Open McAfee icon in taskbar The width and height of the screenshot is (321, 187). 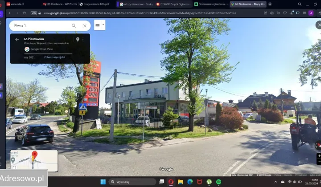point(200,182)
